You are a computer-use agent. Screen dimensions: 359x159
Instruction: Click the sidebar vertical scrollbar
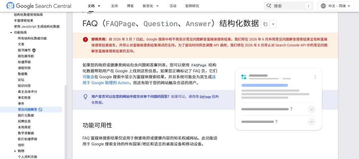coord(65,122)
